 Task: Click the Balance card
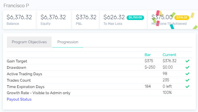pos(19,20)
